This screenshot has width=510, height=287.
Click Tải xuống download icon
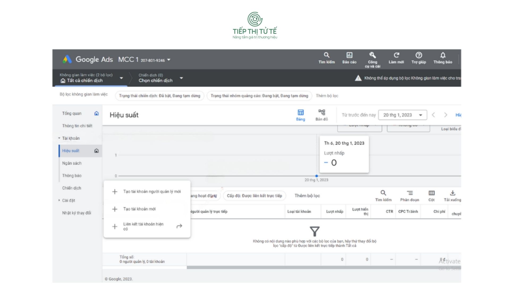point(453,193)
